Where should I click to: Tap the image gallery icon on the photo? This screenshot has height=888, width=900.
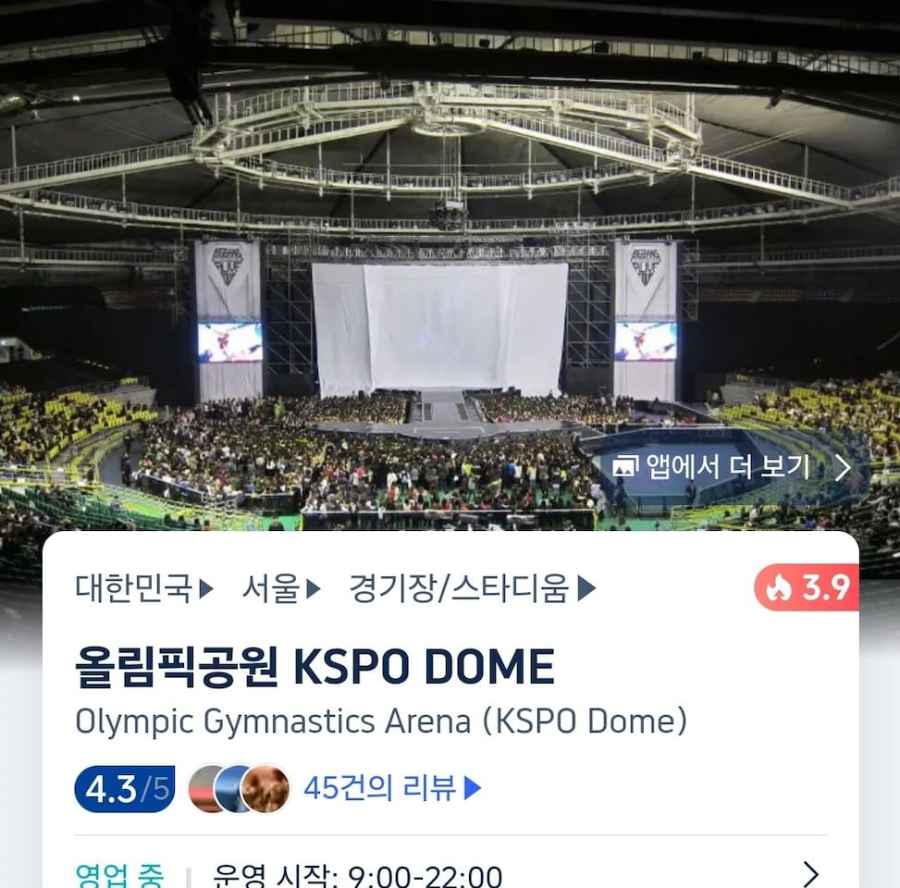[x=625, y=466]
